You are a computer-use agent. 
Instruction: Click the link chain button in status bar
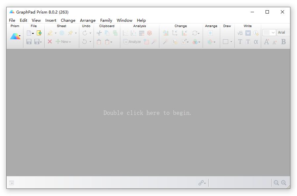pos(201,183)
